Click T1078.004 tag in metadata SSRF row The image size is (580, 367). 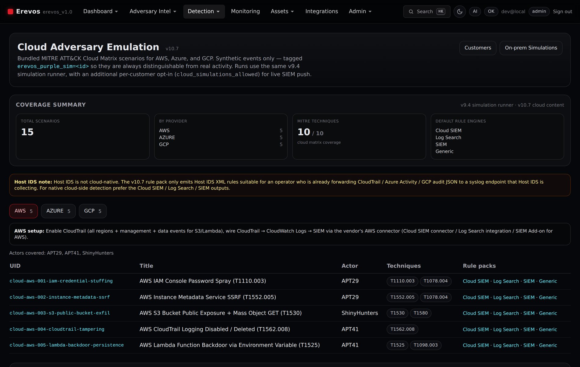click(x=436, y=297)
